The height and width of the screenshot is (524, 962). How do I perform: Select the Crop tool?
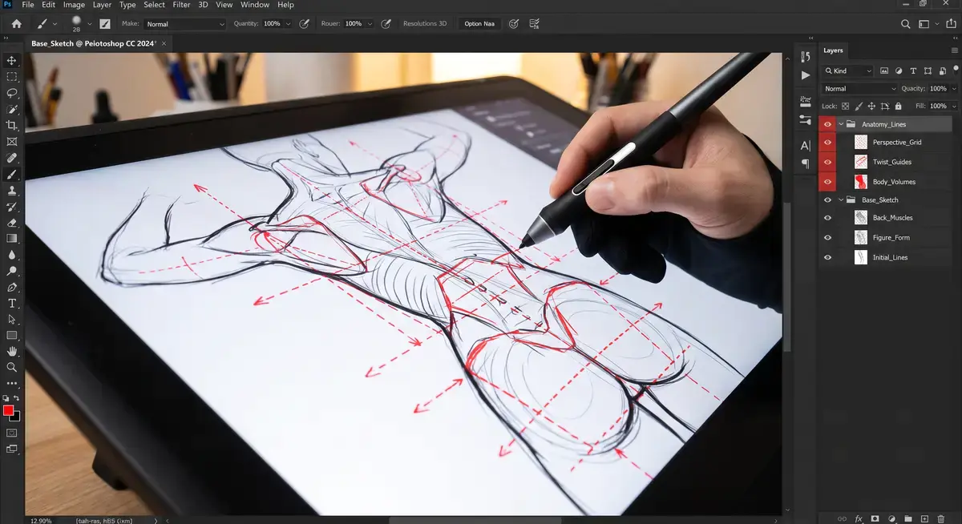(x=12, y=125)
